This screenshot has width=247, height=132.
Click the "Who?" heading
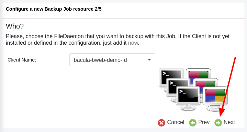click(15, 26)
